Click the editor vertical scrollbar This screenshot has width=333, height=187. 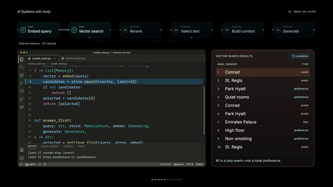204,110
